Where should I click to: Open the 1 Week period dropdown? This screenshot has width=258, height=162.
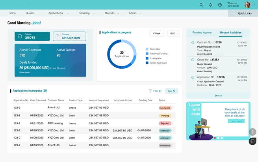click(x=157, y=34)
